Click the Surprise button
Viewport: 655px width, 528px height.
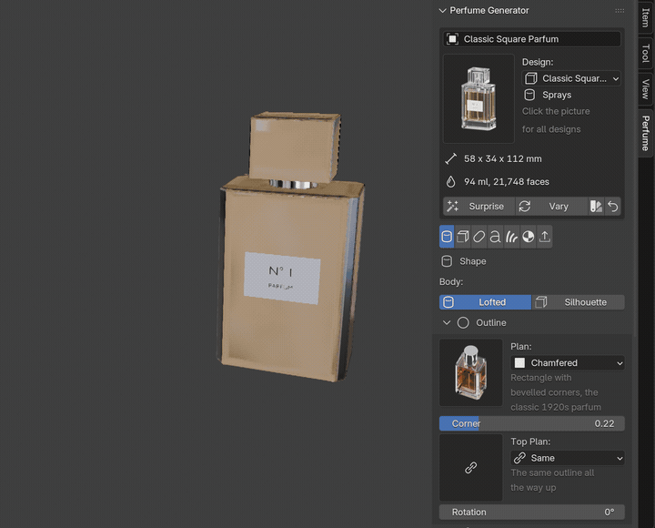(479, 206)
